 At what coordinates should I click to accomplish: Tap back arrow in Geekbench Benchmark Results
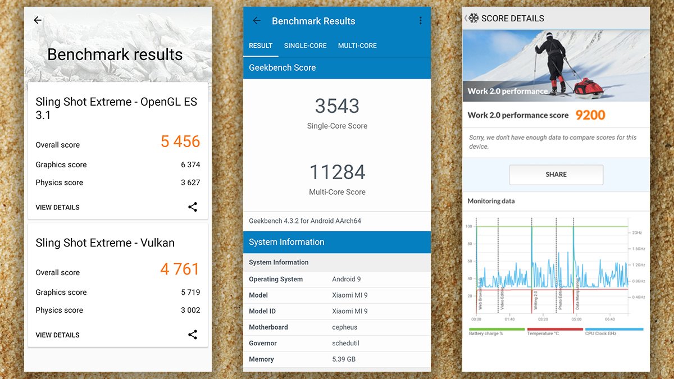[257, 21]
